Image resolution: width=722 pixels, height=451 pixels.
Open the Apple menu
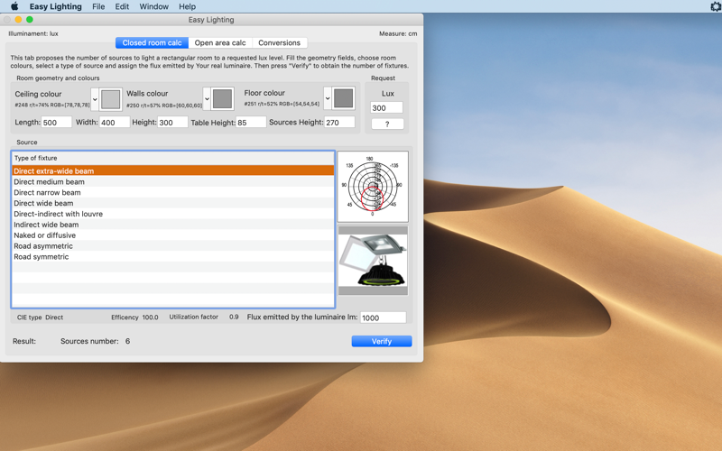[x=14, y=6]
